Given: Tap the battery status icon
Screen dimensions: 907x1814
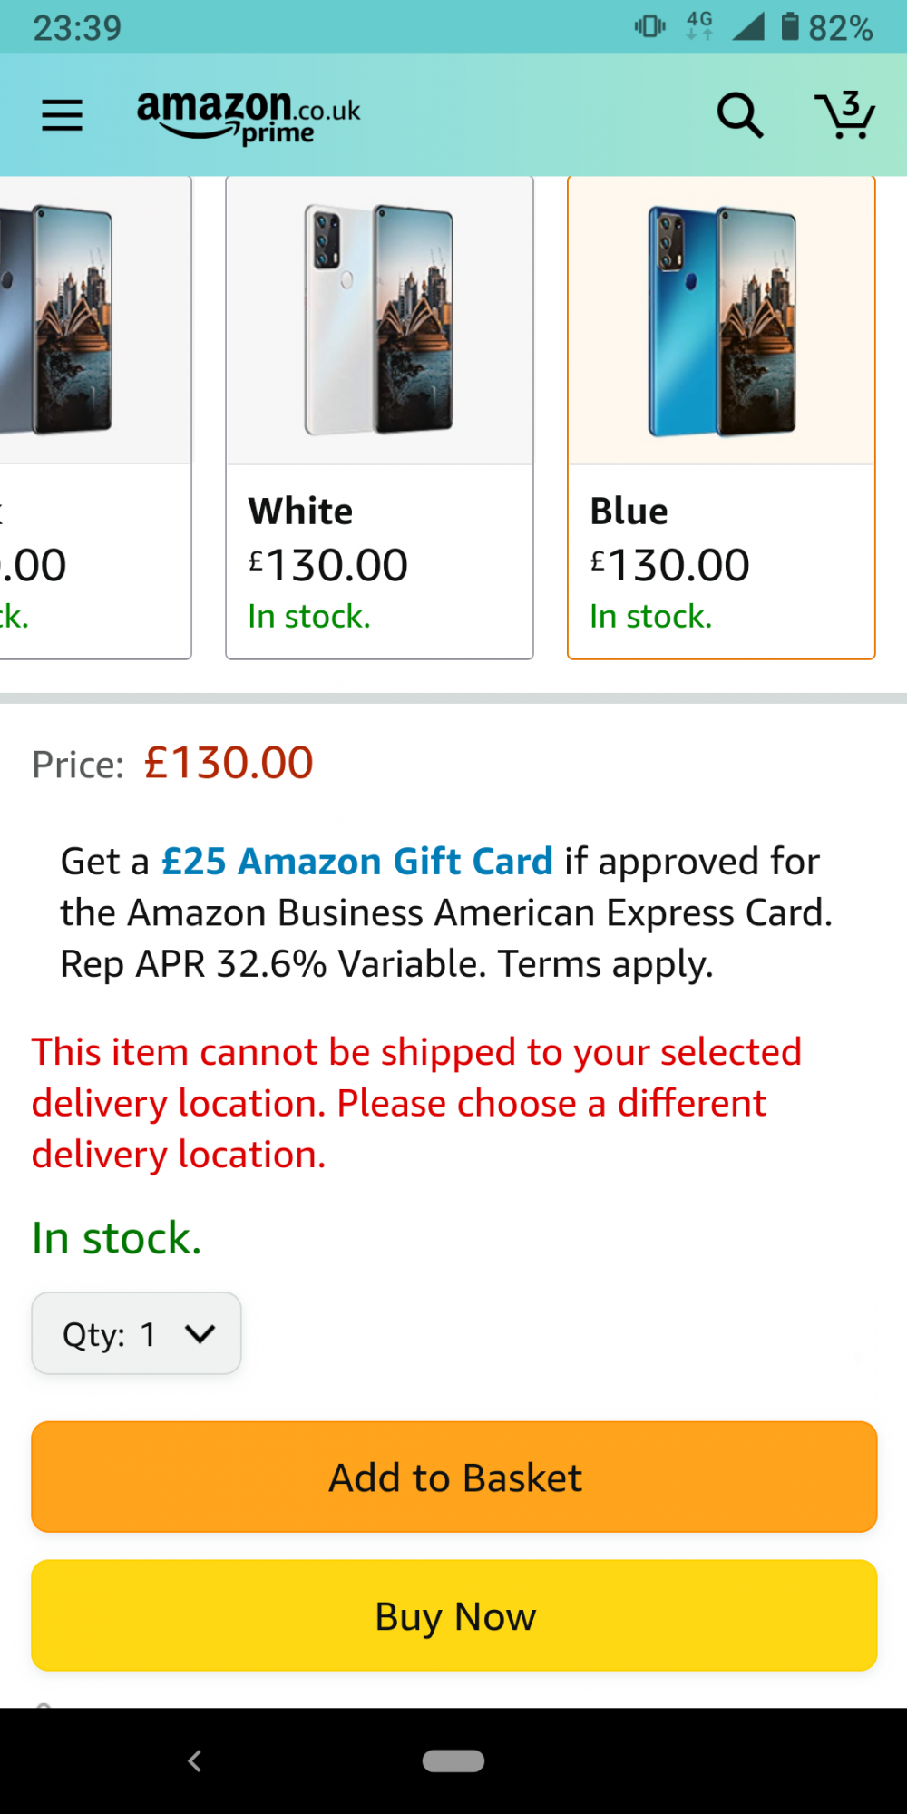Looking at the screenshot, I should coord(790,27).
